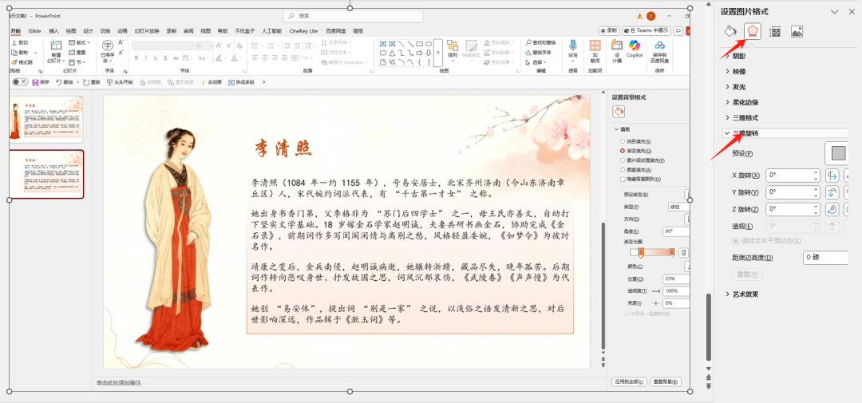This screenshot has width=862, height=403.
Task: Select the solid fill radio button
Action: [623, 141]
